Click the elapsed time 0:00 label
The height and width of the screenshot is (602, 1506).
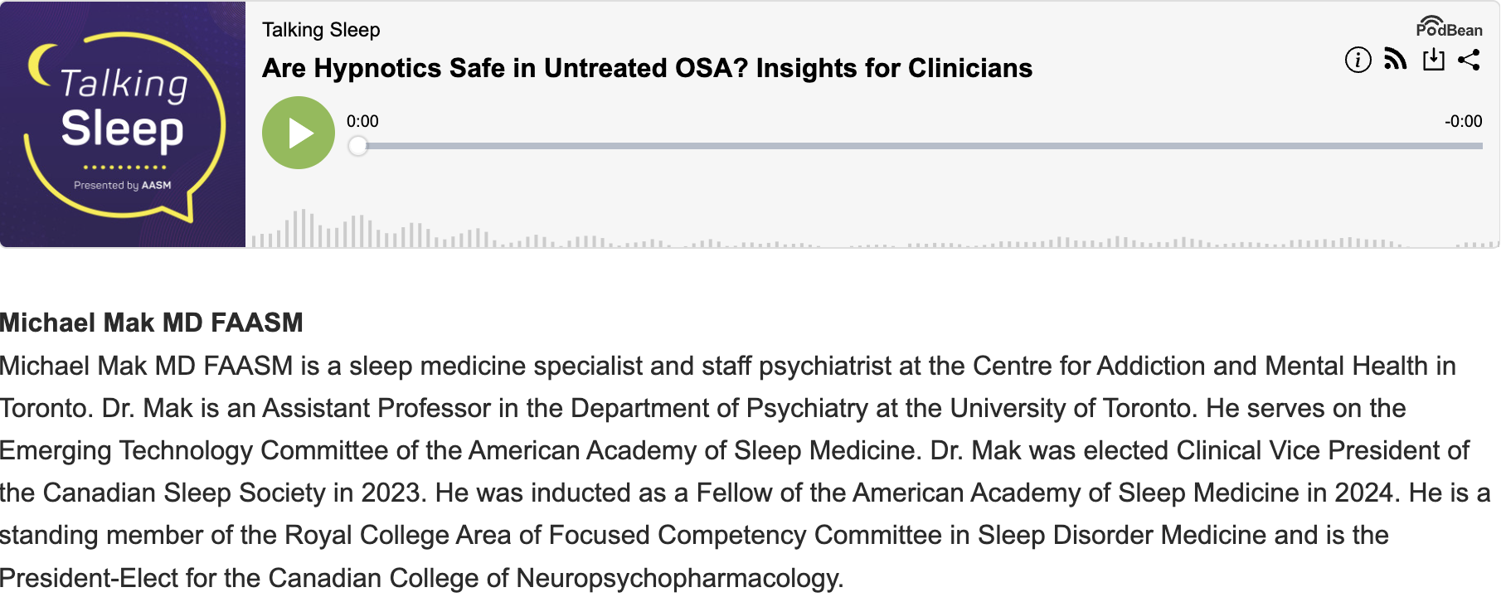(x=362, y=121)
